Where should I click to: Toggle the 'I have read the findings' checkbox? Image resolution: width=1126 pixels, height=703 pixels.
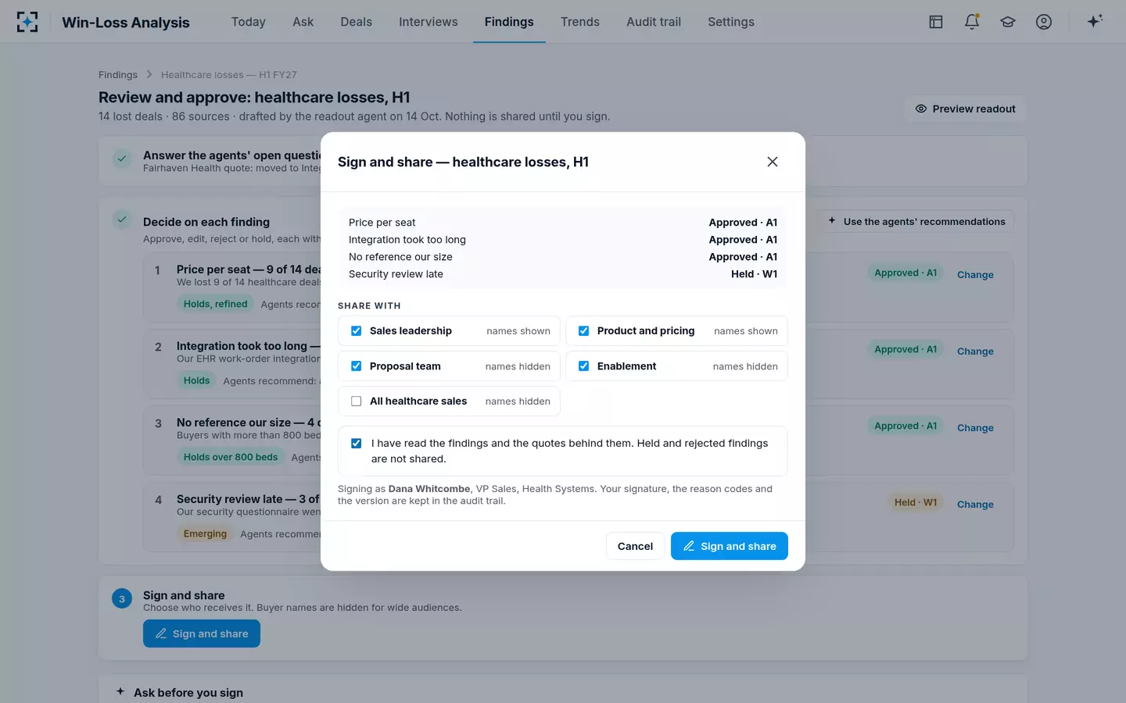tap(357, 444)
